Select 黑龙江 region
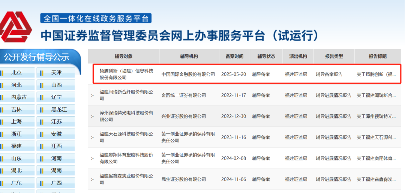Image resolution: width=405 pixels, height=193 pixels. click(x=55, y=109)
